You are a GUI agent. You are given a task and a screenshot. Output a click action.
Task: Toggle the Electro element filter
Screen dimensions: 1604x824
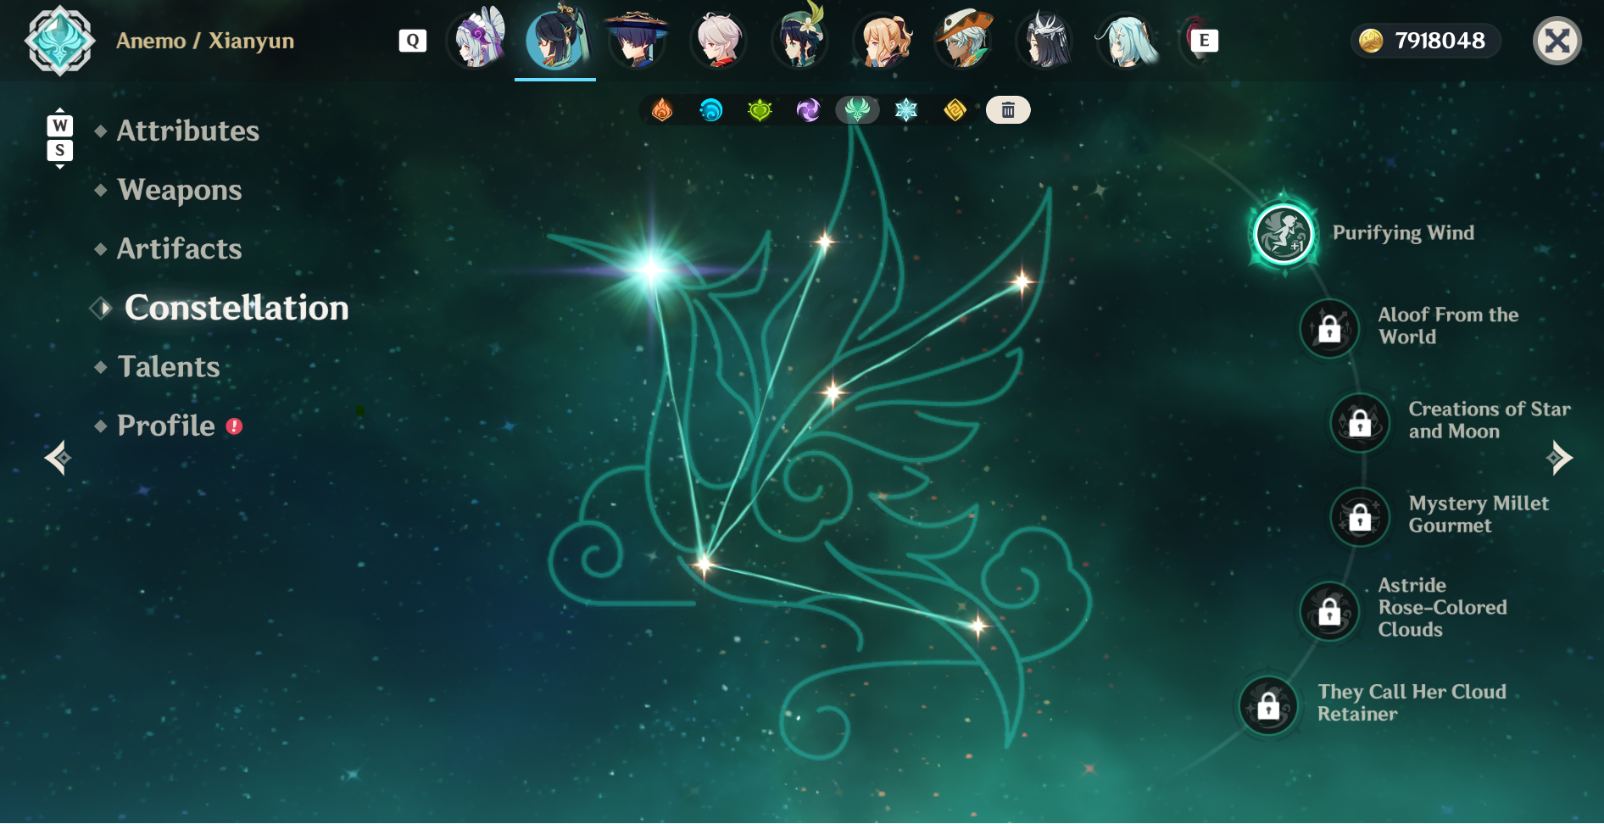[809, 110]
